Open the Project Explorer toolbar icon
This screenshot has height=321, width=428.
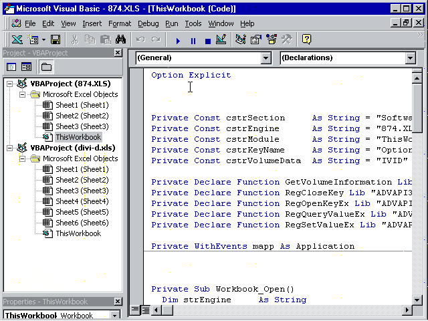pyautogui.click(x=241, y=40)
